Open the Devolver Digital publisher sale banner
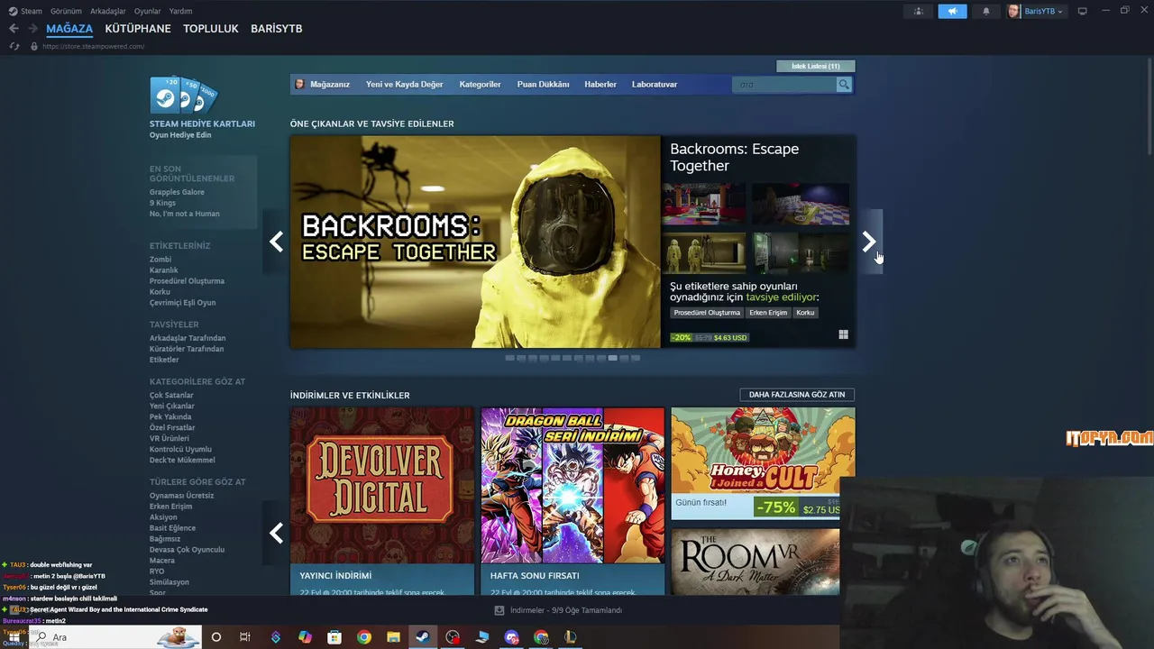This screenshot has height=649, width=1154. [x=382, y=501]
